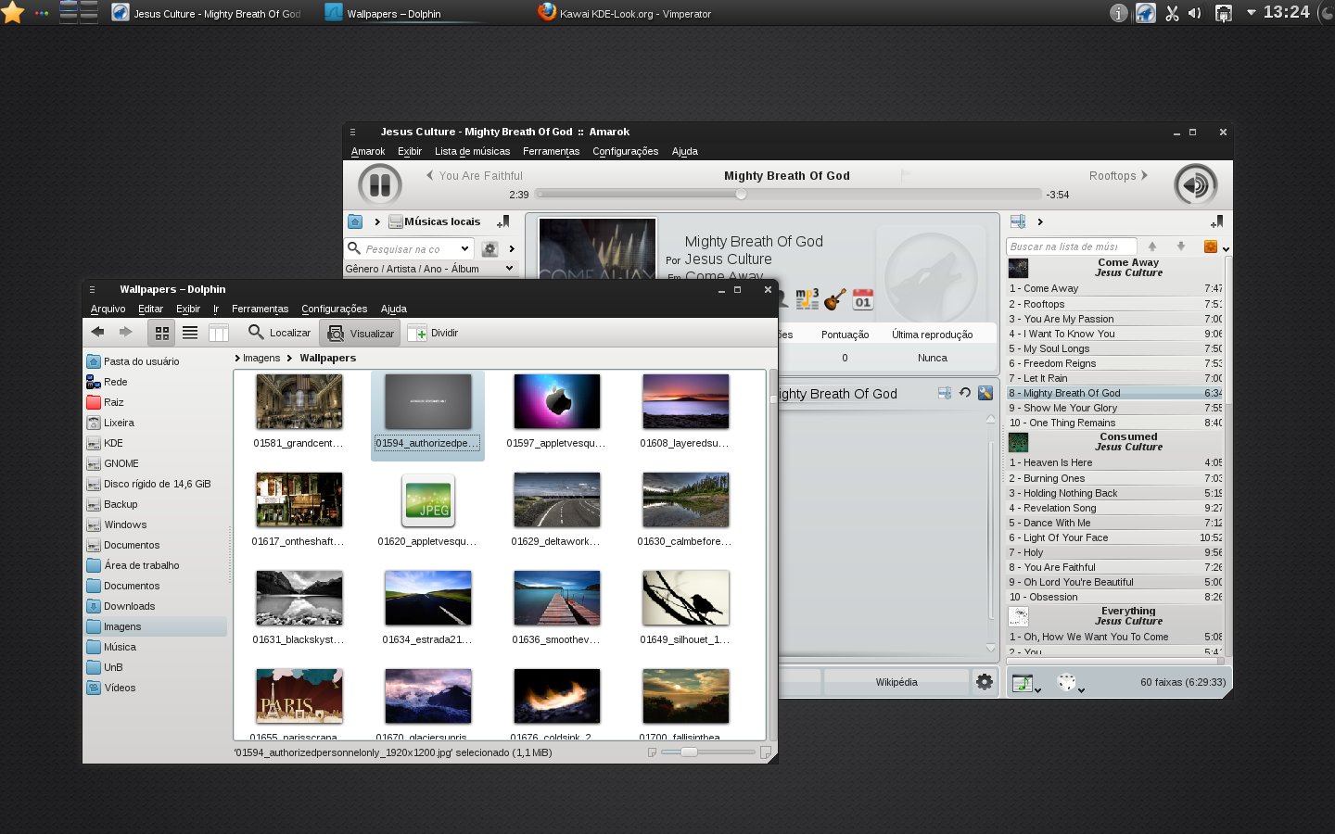
Task: Click the Amarok track progress slider
Action: (788, 195)
